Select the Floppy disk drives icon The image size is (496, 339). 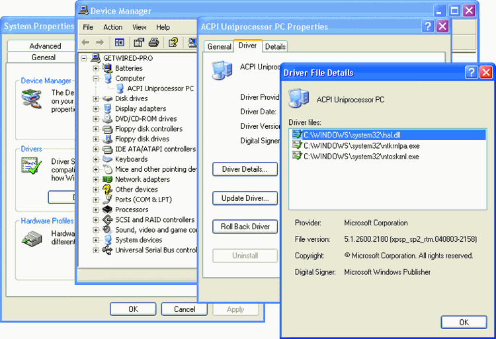(108, 139)
